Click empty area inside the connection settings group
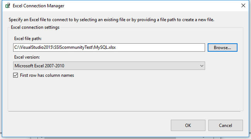The height and width of the screenshot is (139, 251). (x=125, y=94)
